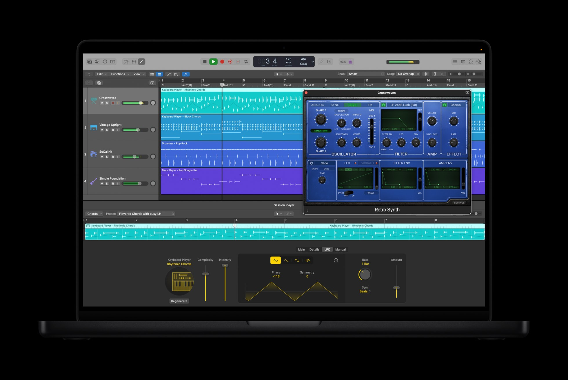This screenshot has height=380, width=568.
Task: Click the Metronome icon
Action: click(x=350, y=61)
